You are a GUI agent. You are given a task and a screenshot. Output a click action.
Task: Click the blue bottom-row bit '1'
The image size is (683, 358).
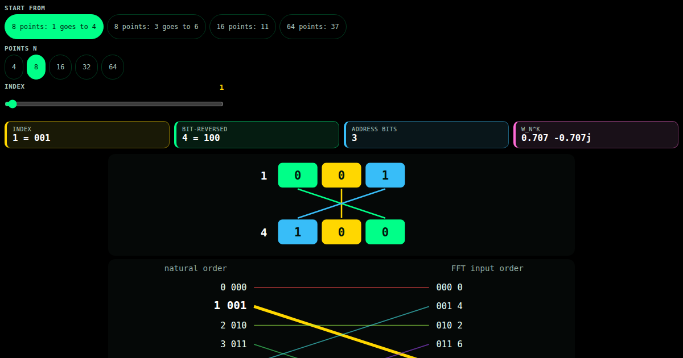298,232
